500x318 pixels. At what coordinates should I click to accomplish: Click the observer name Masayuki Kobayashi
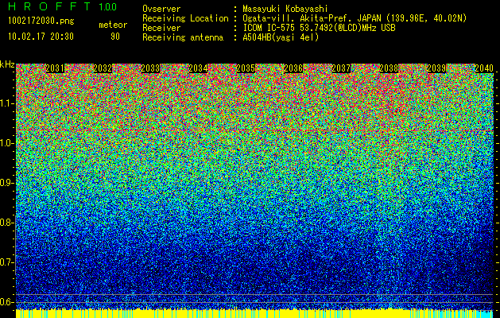click(285, 9)
